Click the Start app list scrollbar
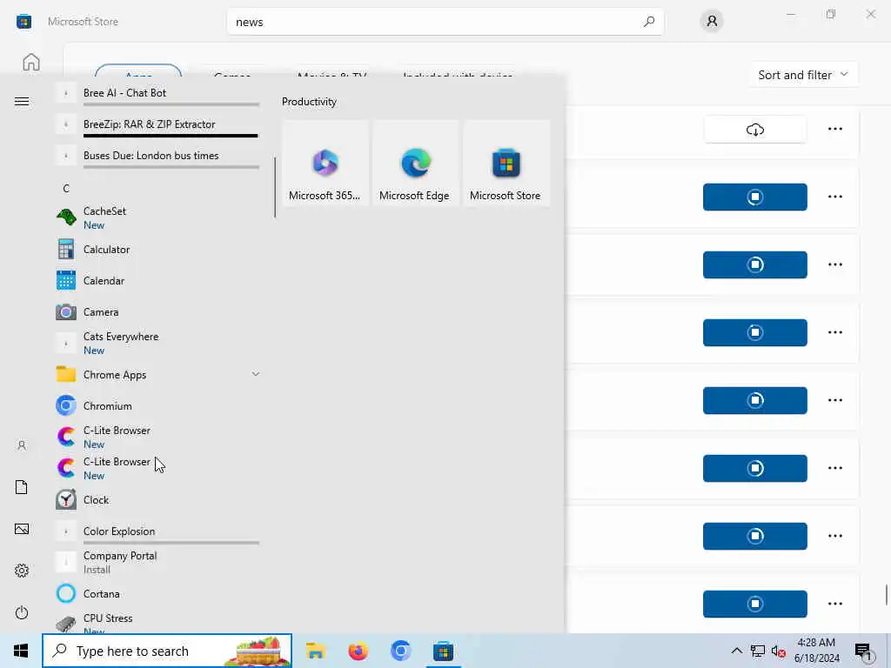Image resolution: width=891 pixels, height=668 pixels. pyautogui.click(x=275, y=188)
